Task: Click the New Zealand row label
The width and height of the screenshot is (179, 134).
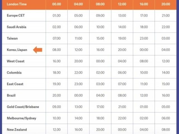Action: 17,130
